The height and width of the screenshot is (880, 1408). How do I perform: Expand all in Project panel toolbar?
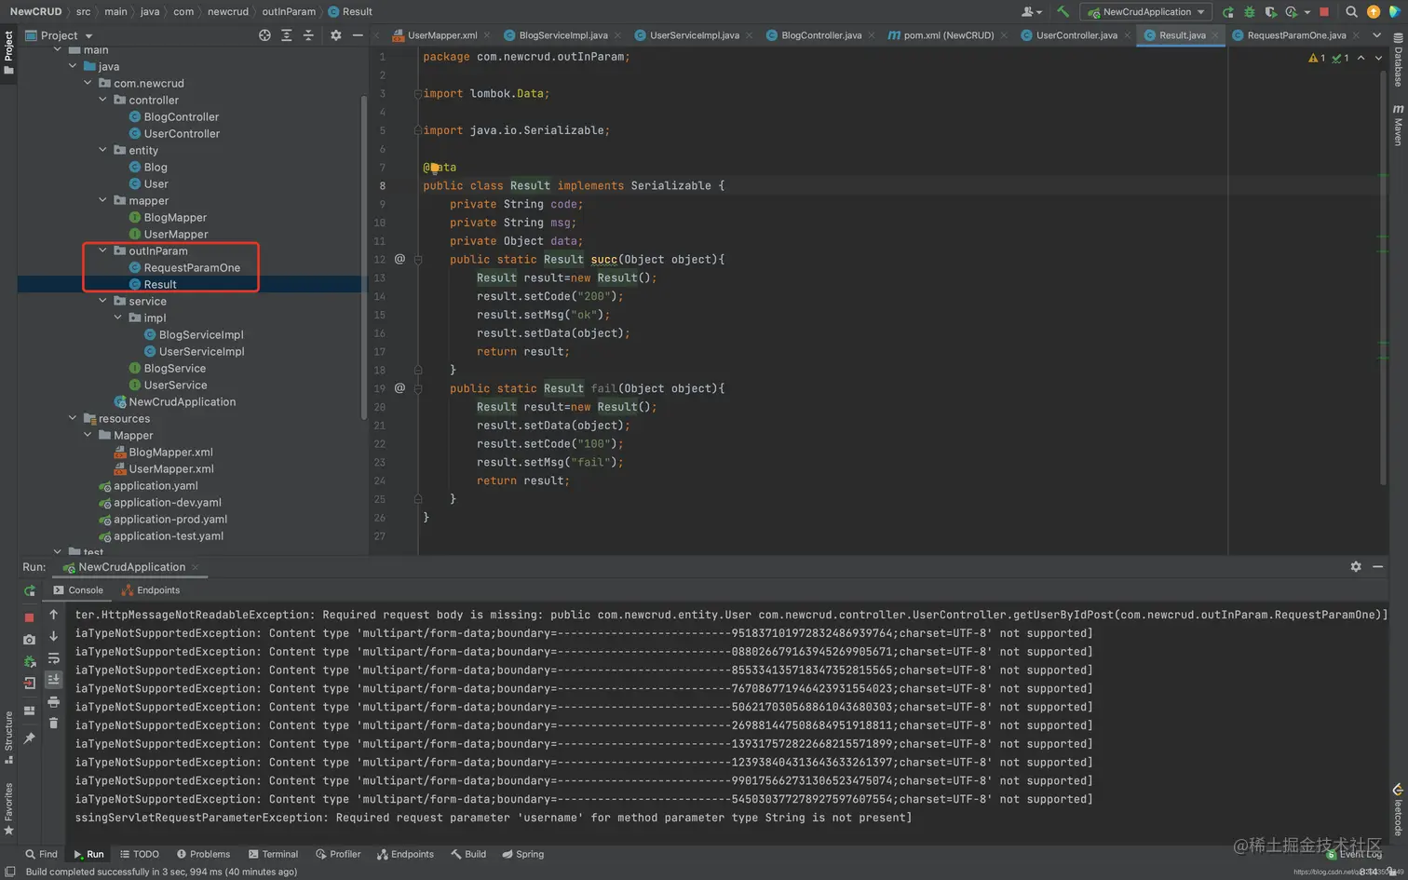[x=287, y=35]
